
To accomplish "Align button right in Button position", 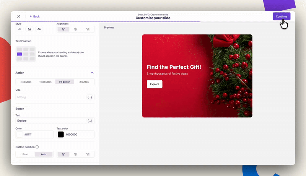I will (x=88, y=154).
